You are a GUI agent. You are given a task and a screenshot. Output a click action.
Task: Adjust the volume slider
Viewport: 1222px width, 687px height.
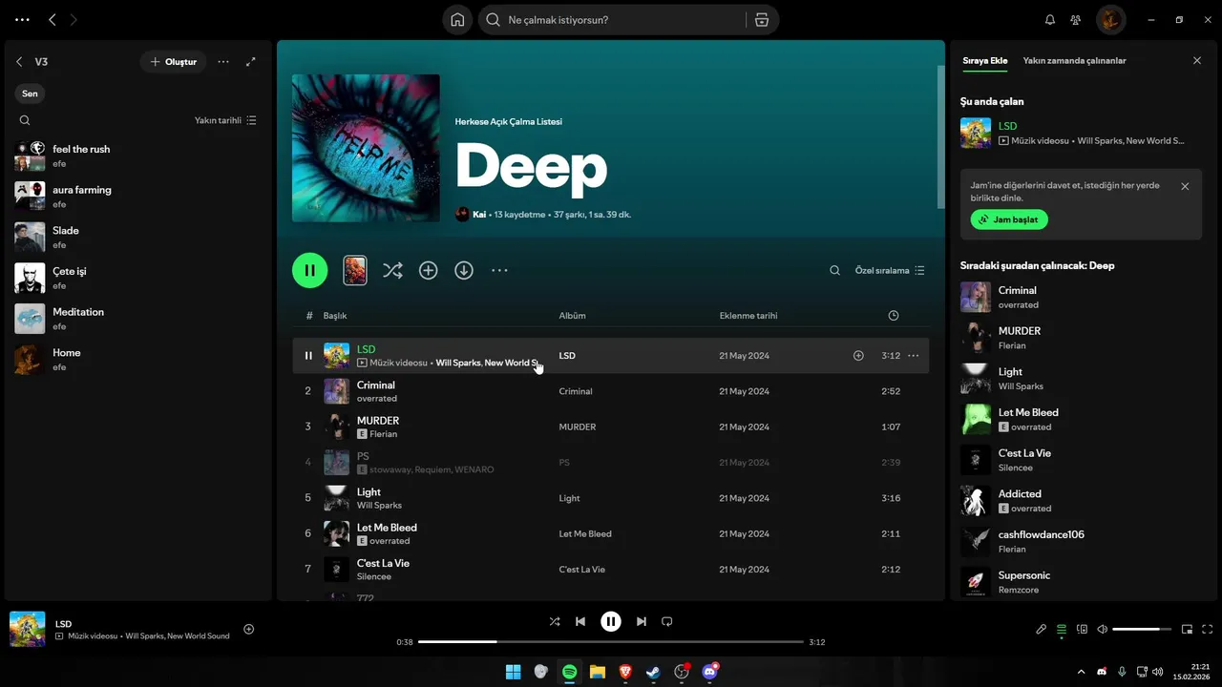1142,629
